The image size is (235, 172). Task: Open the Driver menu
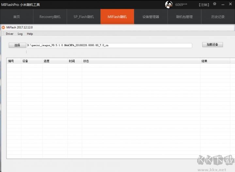coord(9,34)
